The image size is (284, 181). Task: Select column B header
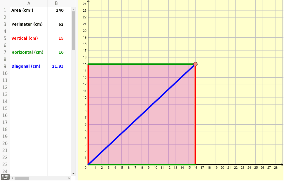click(x=56, y=3)
